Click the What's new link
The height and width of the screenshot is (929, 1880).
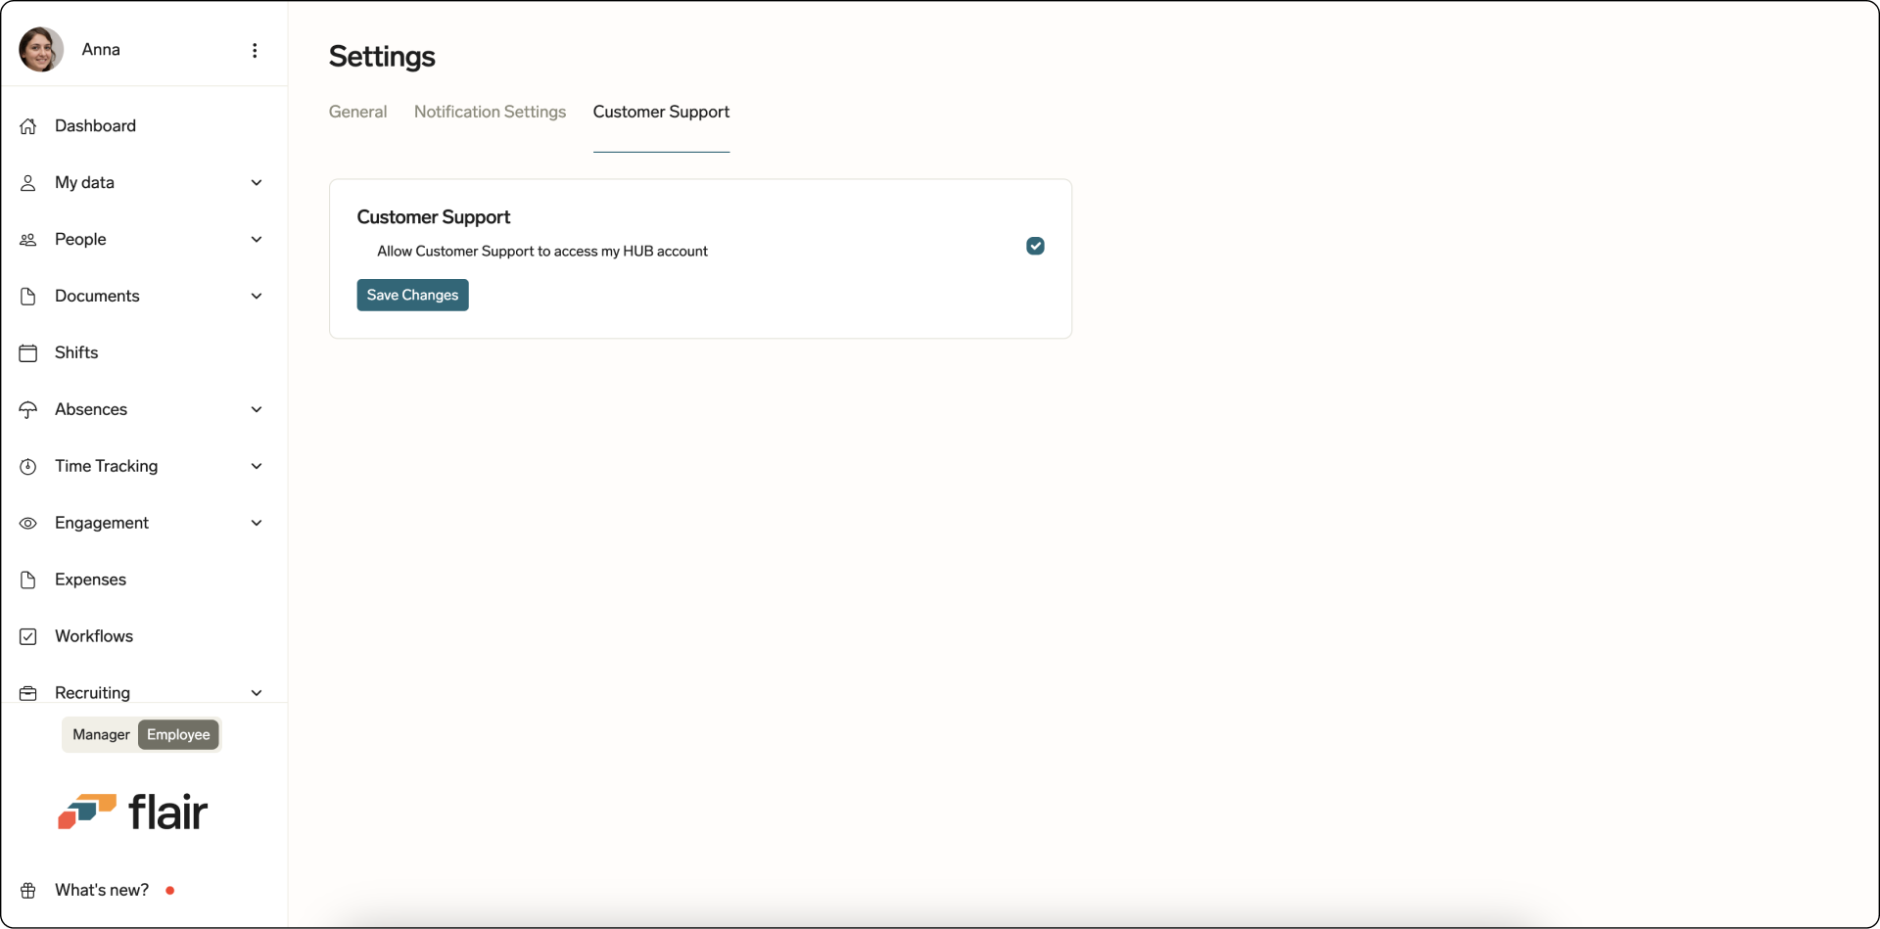pyautogui.click(x=102, y=890)
